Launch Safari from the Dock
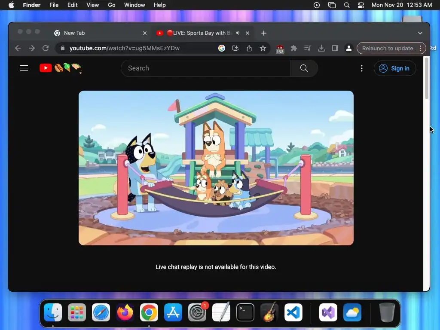Viewport: 440px width, 330px height. coord(101,312)
